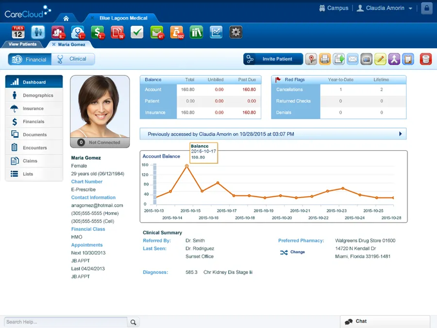This screenshot has width=437, height=328.
Task: Click the purple merge arrows icon
Action: [x=394, y=59]
